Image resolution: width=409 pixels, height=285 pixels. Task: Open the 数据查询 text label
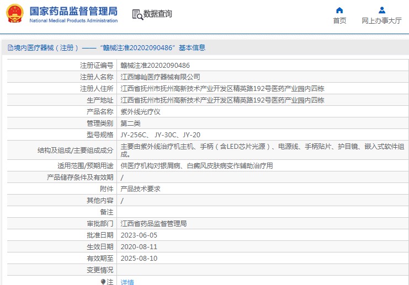click(157, 14)
